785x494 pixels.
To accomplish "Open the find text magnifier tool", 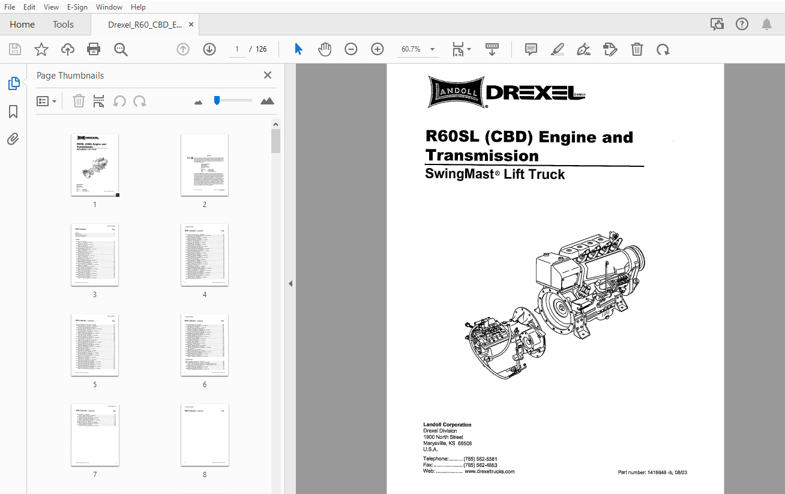I will [121, 49].
